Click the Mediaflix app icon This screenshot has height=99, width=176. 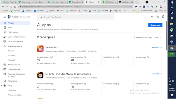point(40,75)
